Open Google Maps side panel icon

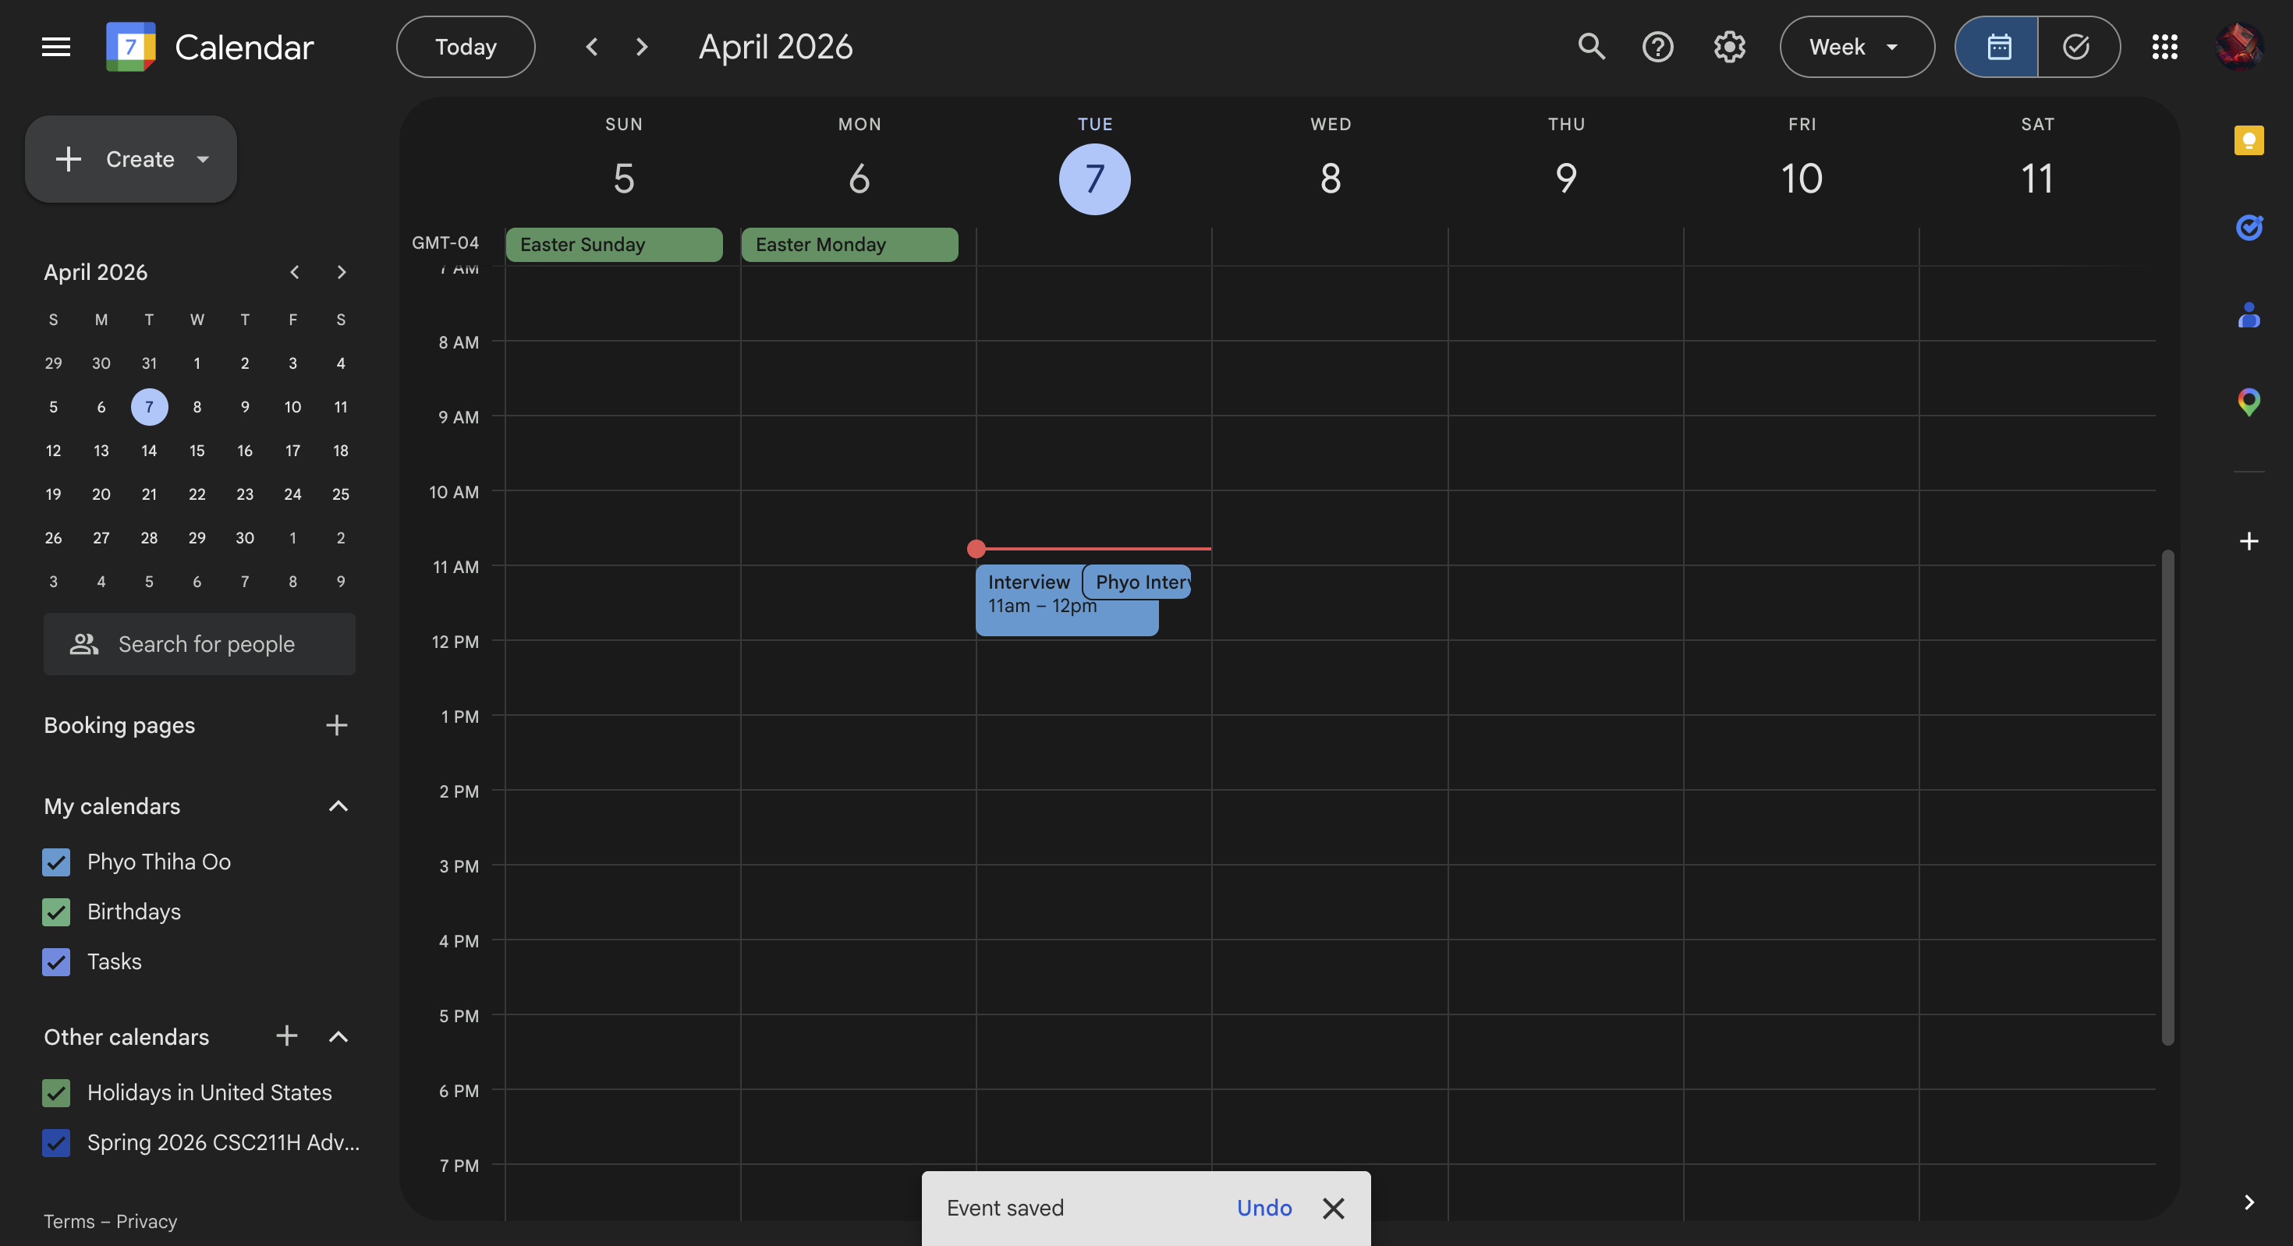point(2249,402)
